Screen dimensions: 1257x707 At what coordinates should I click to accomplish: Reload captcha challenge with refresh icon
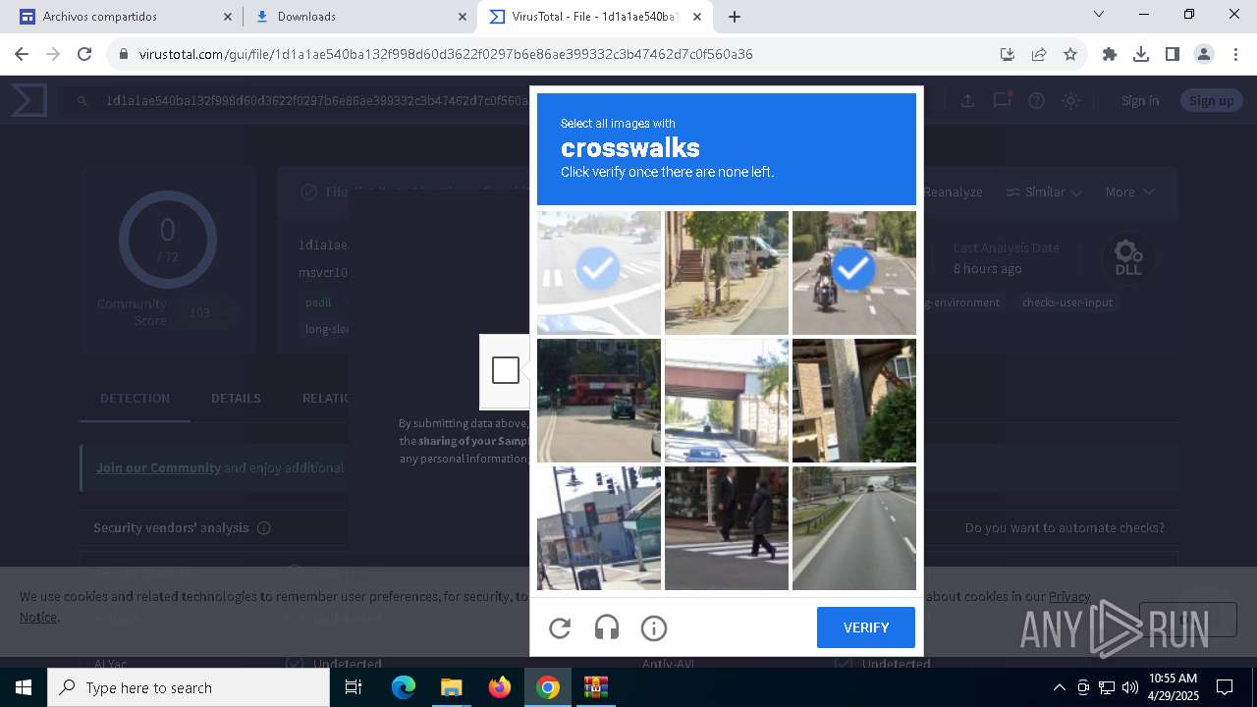(560, 627)
